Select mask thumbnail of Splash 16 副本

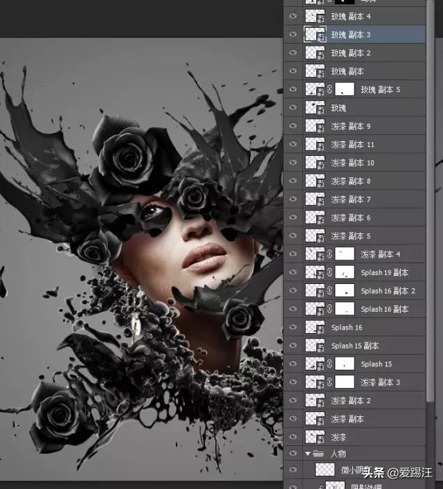(x=345, y=309)
